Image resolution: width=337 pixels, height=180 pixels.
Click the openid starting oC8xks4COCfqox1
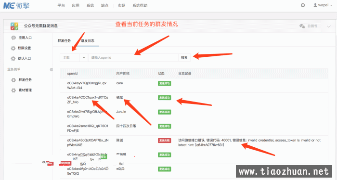[88, 100]
